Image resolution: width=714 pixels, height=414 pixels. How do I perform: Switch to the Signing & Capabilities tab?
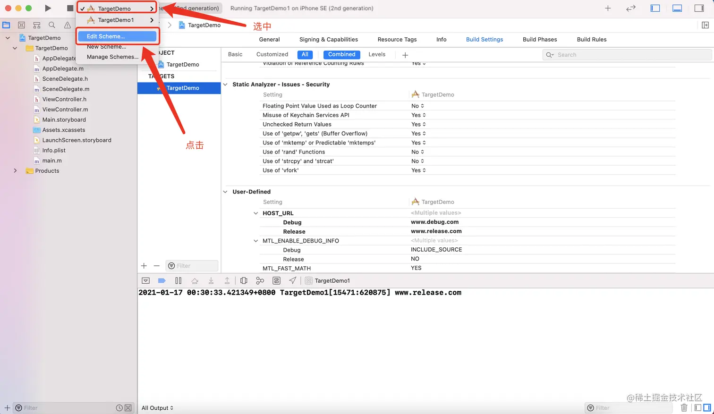pos(329,40)
